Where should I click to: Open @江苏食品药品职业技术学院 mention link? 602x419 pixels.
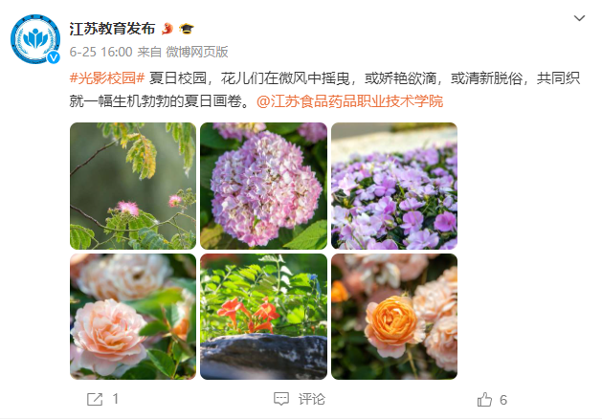[x=349, y=101]
